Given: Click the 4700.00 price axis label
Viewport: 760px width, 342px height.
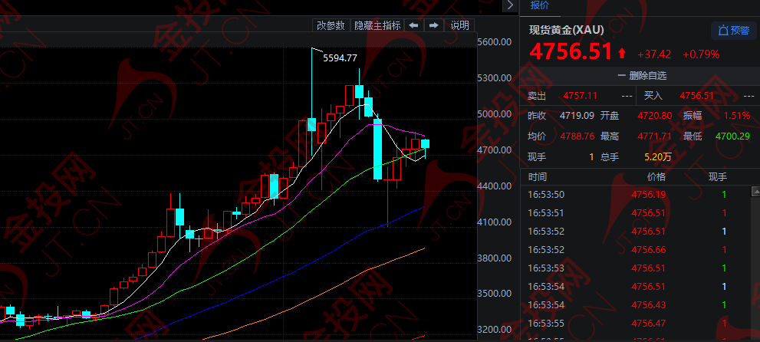Looking at the screenshot, I should (495, 150).
